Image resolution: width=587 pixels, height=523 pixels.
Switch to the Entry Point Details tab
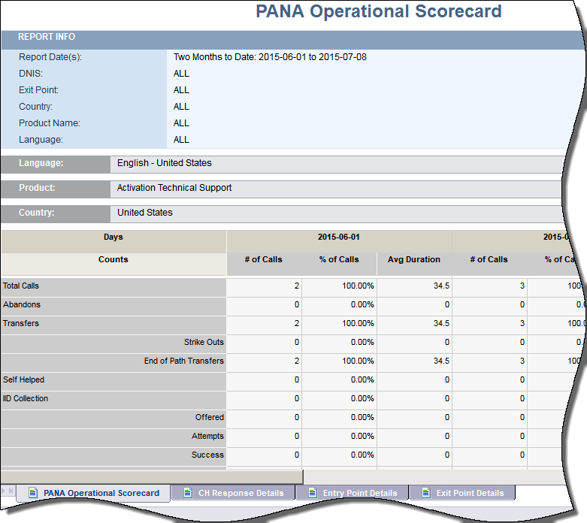coord(359,493)
